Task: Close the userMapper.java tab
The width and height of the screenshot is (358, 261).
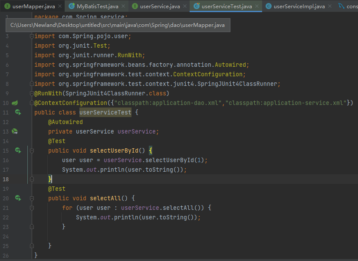Action: (x=60, y=7)
